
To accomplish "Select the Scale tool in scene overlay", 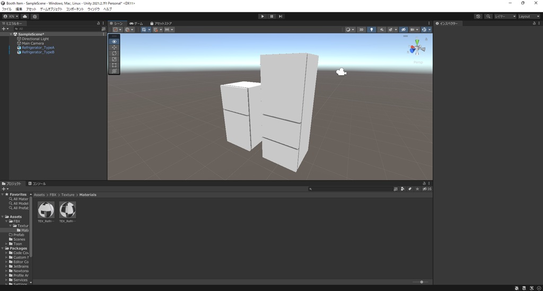I will tap(114, 59).
